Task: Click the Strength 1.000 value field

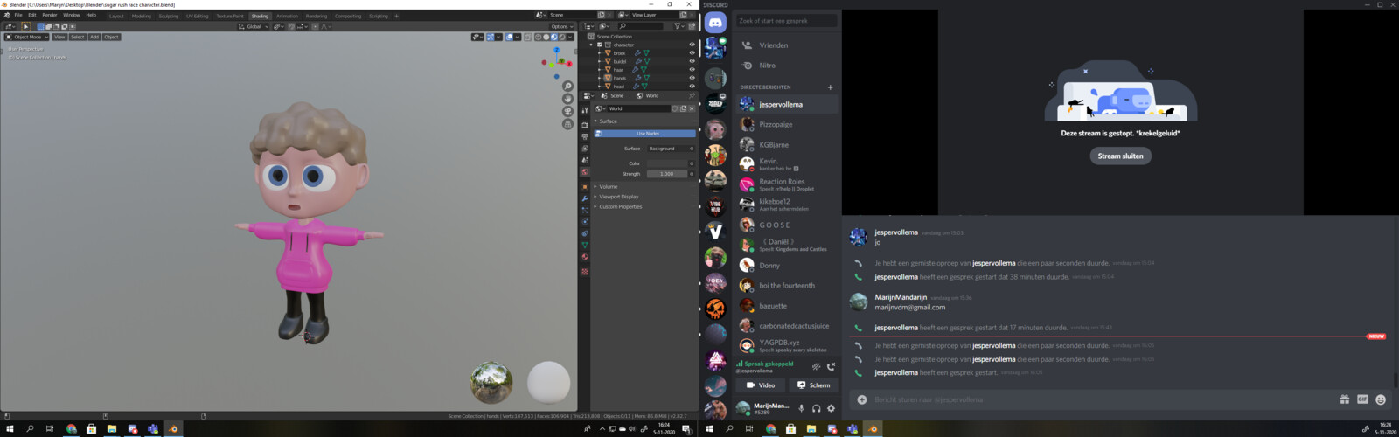Action: pyautogui.click(x=666, y=174)
